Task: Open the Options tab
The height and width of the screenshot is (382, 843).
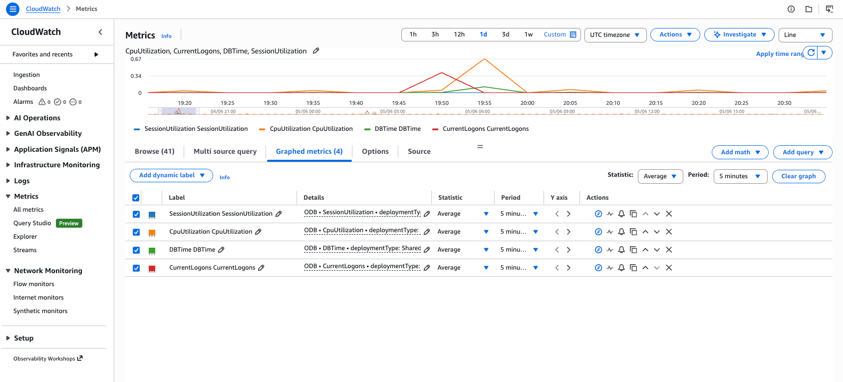Action: (x=375, y=151)
